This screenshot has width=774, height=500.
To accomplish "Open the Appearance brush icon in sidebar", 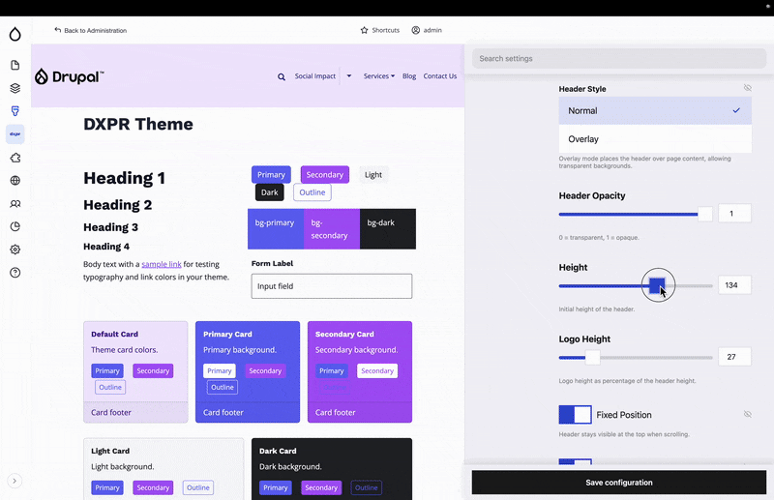I will (15, 111).
